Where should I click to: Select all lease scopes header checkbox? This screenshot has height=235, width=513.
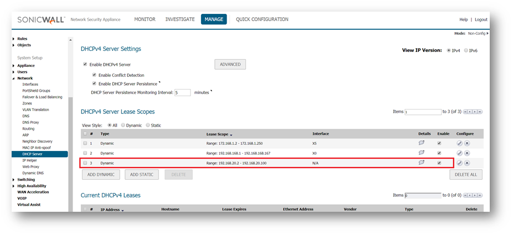click(x=85, y=133)
